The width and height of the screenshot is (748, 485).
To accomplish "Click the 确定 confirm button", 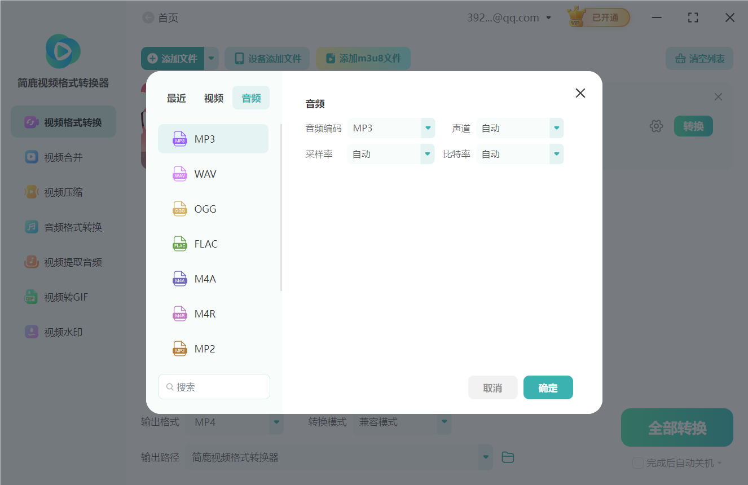I will pos(548,387).
